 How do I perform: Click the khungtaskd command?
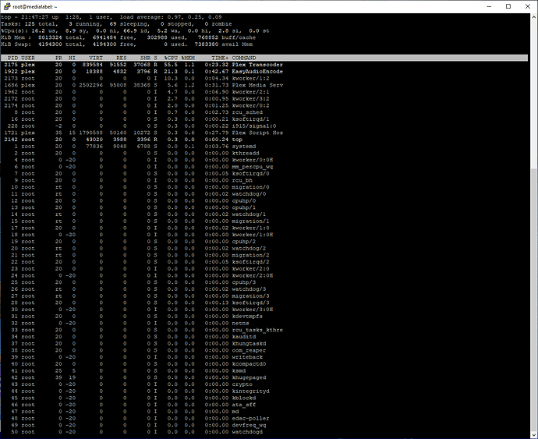(x=249, y=344)
